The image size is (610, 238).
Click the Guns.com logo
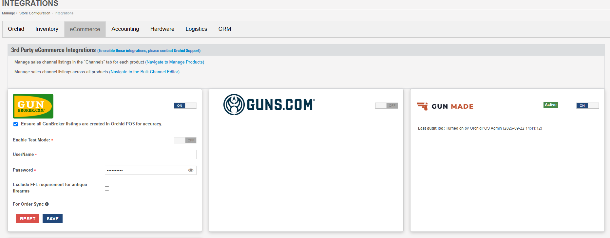pos(269,105)
